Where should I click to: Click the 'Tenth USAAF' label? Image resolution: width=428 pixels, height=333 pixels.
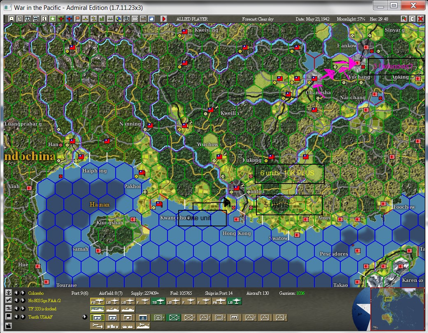40,317
